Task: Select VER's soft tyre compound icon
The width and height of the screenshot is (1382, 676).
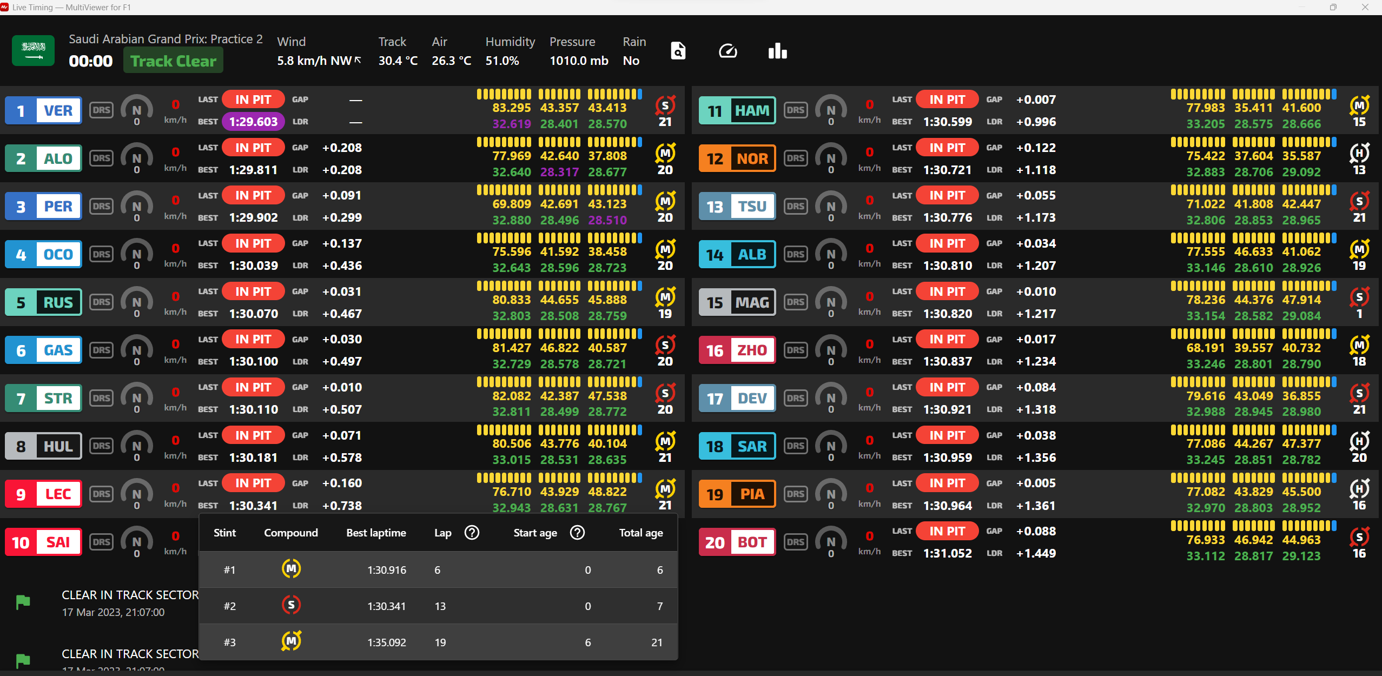Action: point(665,106)
